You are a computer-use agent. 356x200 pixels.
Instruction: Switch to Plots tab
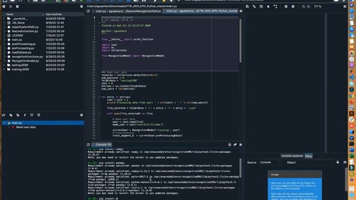pyautogui.click(x=308, y=156)
